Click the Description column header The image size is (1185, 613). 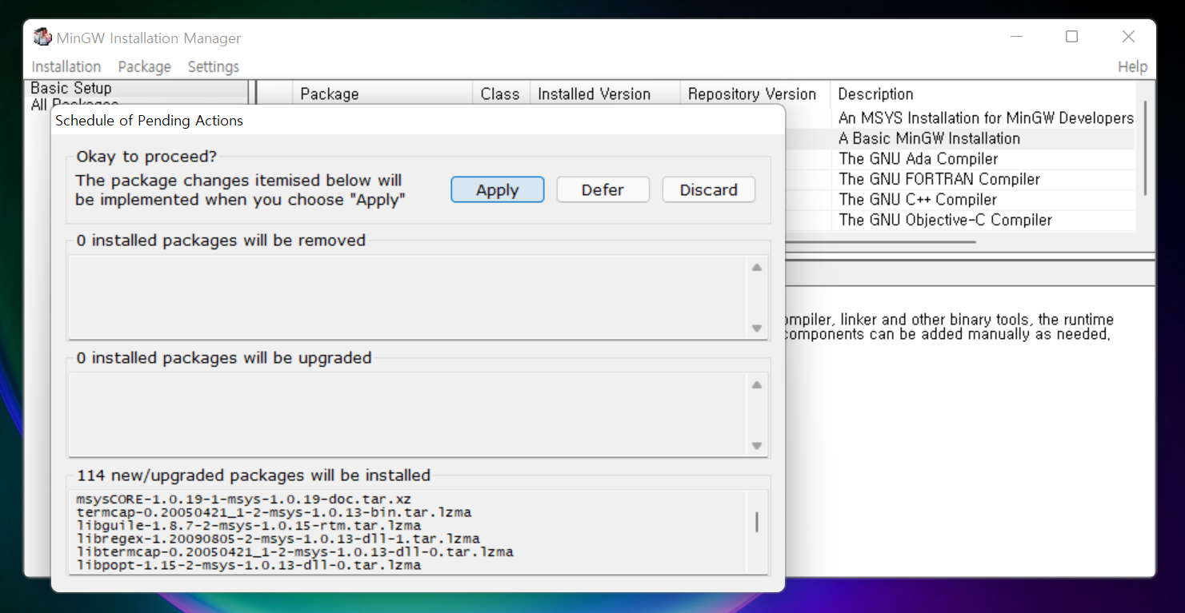(x=983, y=94)
